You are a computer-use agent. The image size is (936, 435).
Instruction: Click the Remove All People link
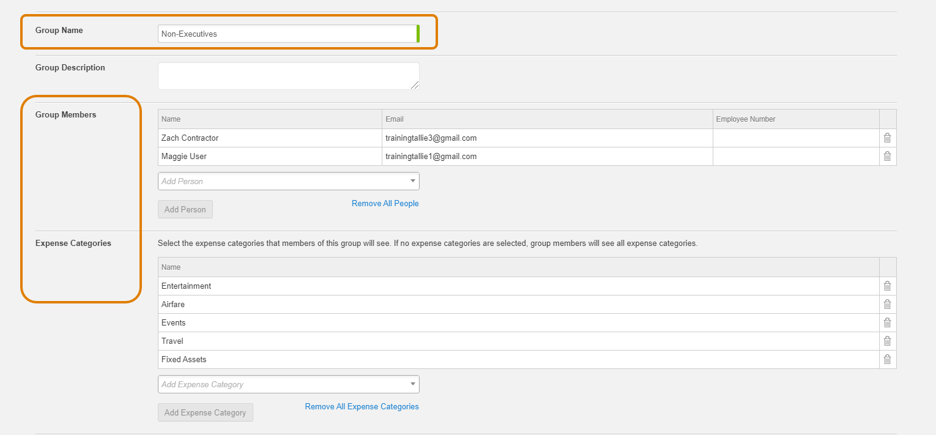[x=385, y=204]
